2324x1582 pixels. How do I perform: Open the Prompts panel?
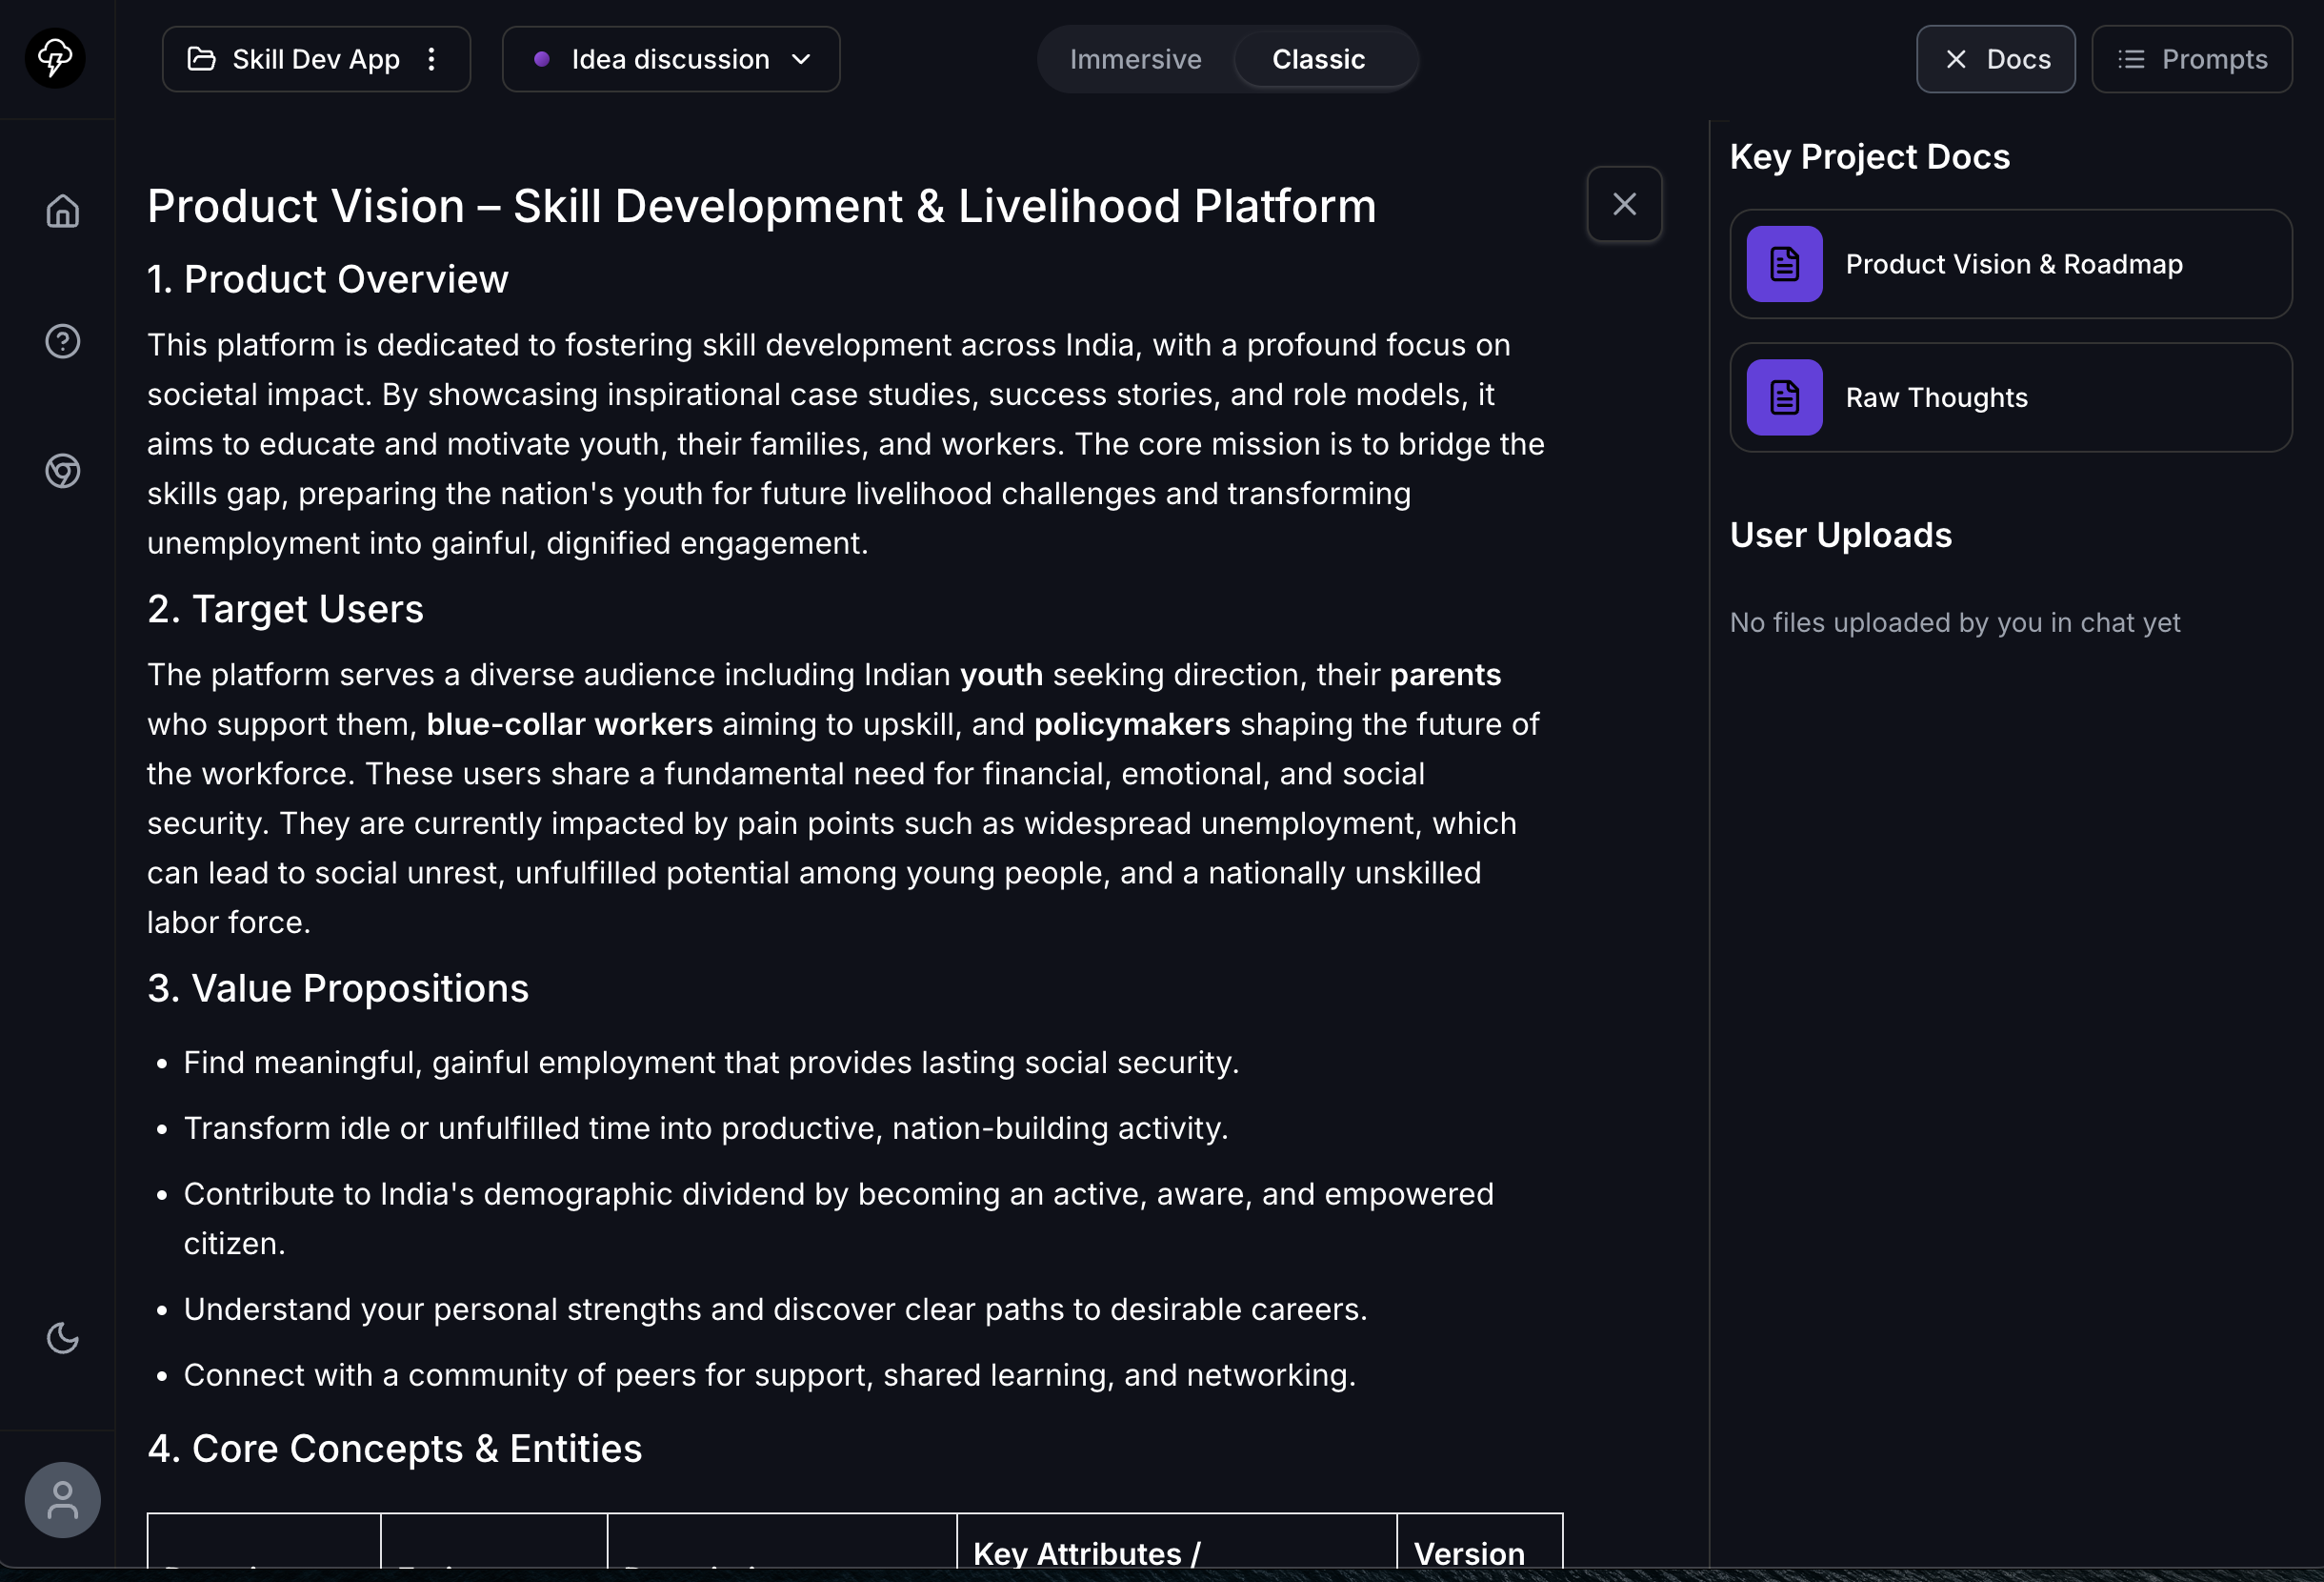pyautogui.click(x=2191, y=59)
